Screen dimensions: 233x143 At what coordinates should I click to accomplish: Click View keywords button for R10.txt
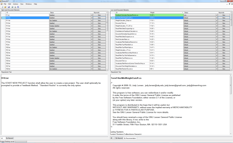pos(99,18)
